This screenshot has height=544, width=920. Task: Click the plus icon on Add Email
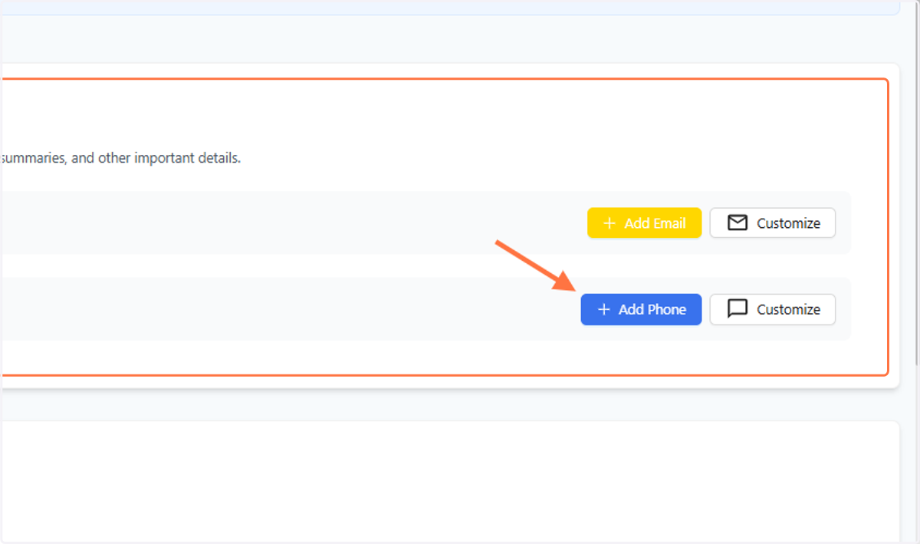click(609, 223)
